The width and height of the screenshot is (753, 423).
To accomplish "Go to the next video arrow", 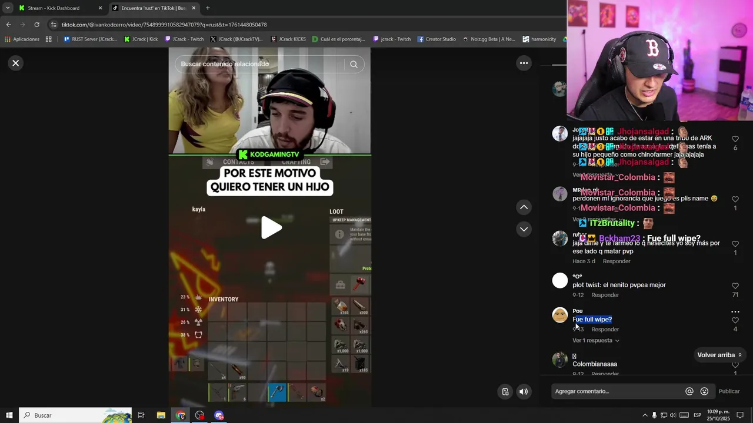I will click(x=524, y=229).
